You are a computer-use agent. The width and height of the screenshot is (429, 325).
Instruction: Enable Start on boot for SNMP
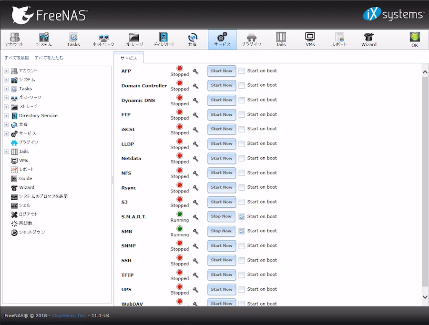(242, 246)
